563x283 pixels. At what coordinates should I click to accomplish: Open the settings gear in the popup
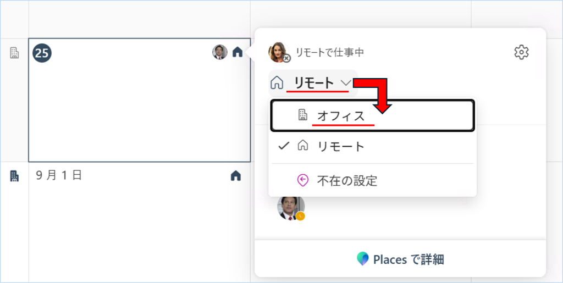click(x=521, y=52)
